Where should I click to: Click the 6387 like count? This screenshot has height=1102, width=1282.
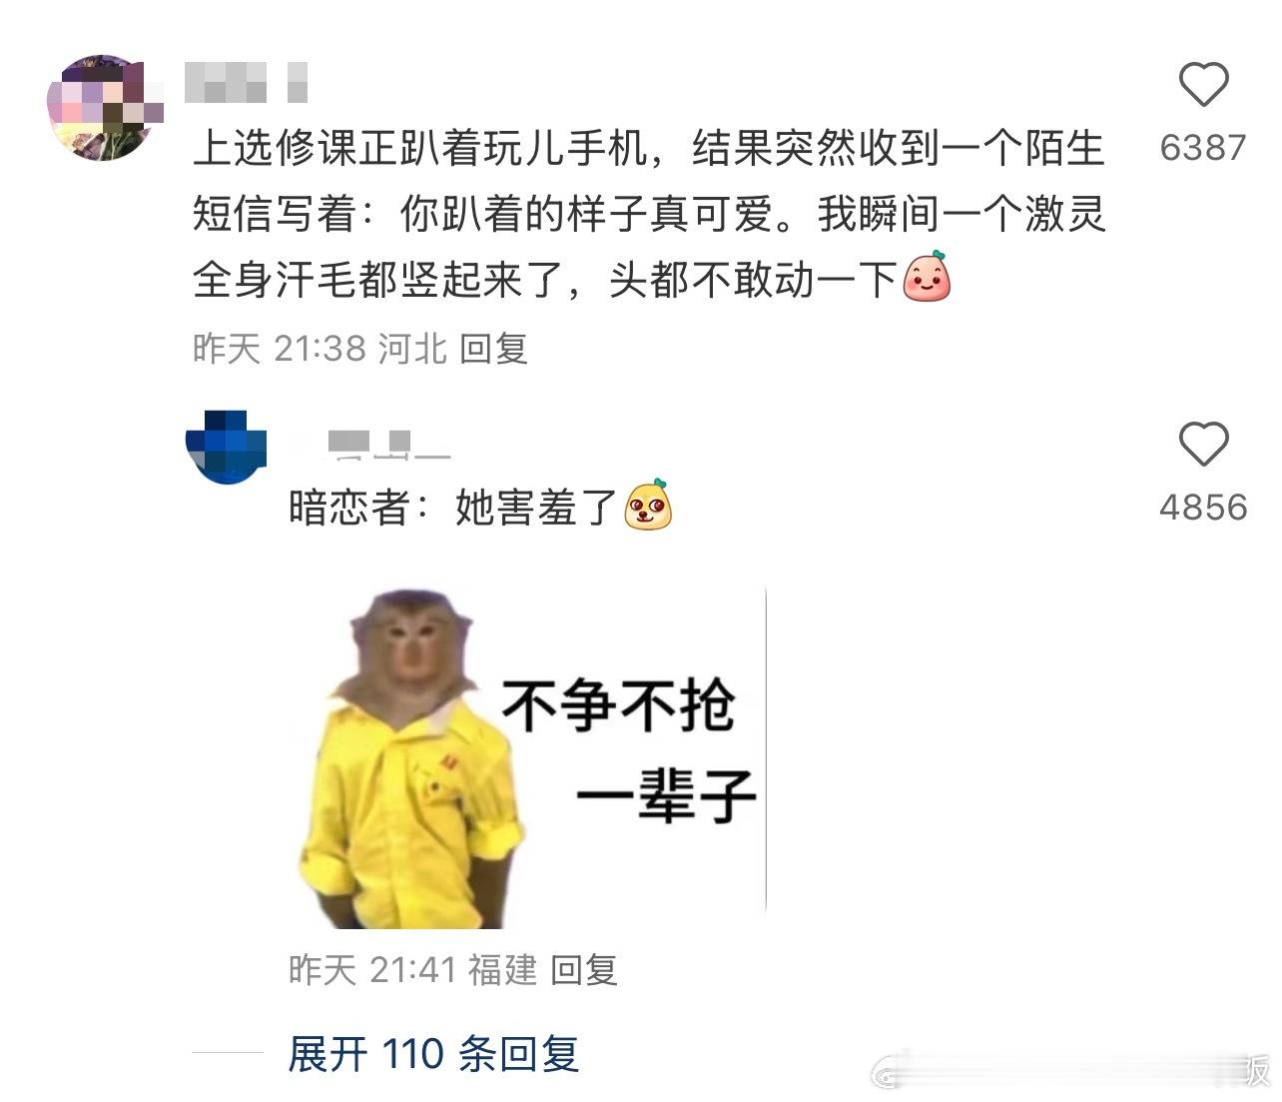[1203, 148]
